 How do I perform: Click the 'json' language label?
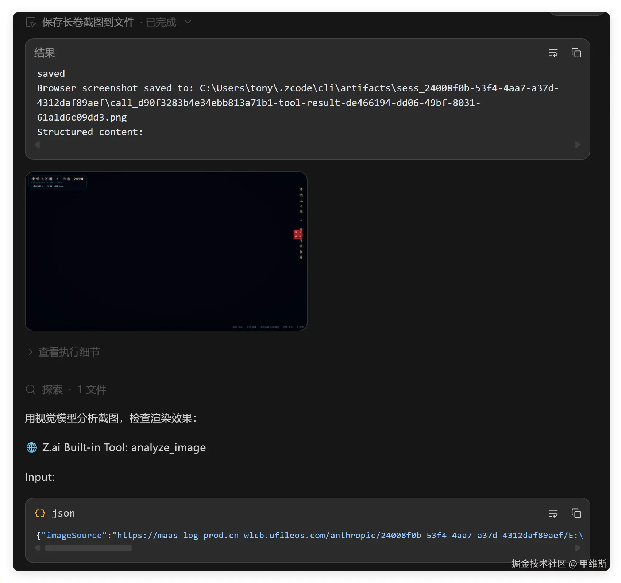tap(63, 513)
